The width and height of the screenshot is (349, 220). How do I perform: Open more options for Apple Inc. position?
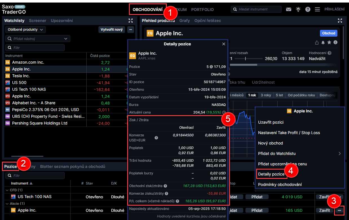point(339,210)
